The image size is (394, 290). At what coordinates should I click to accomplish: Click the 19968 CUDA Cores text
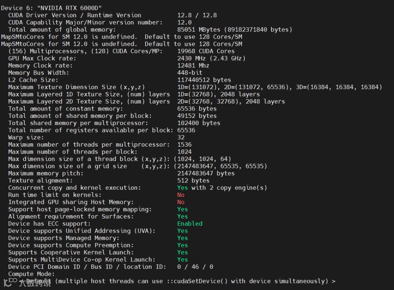(206, 51)
